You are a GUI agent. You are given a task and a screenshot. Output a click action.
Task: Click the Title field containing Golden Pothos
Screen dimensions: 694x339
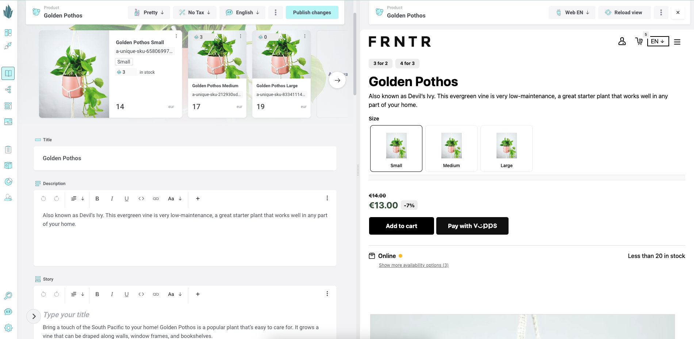point(185,158)
